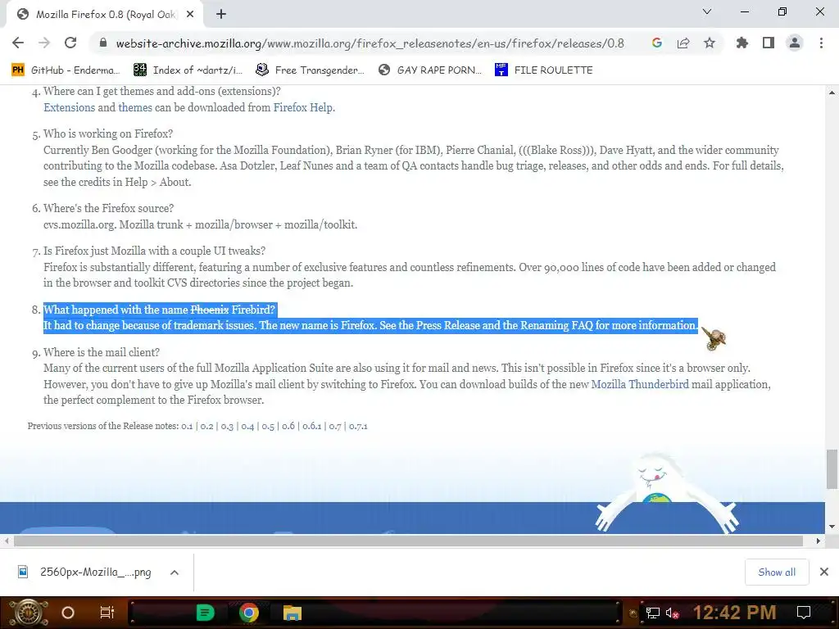
Task: Close the downloads bar
Action: click(x=824, y=572)
